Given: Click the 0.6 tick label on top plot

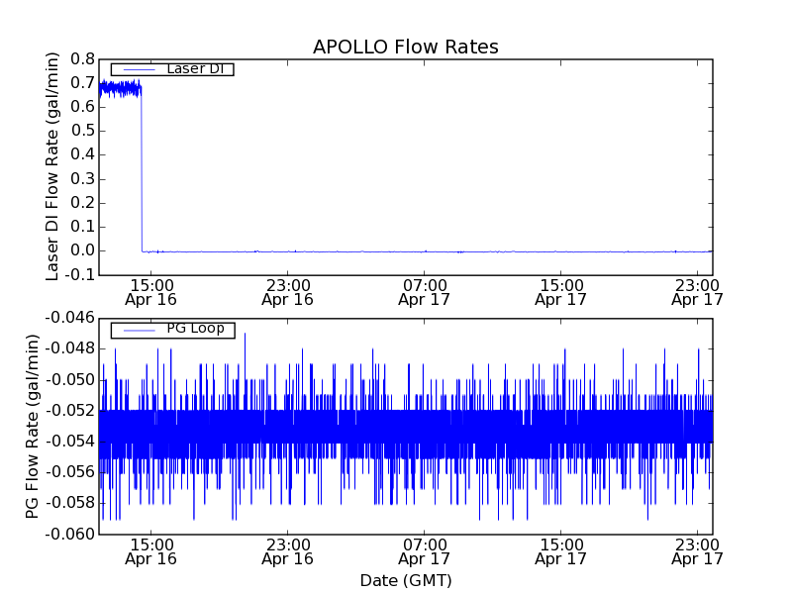Looking at the screenshot, I should (82, 107).
